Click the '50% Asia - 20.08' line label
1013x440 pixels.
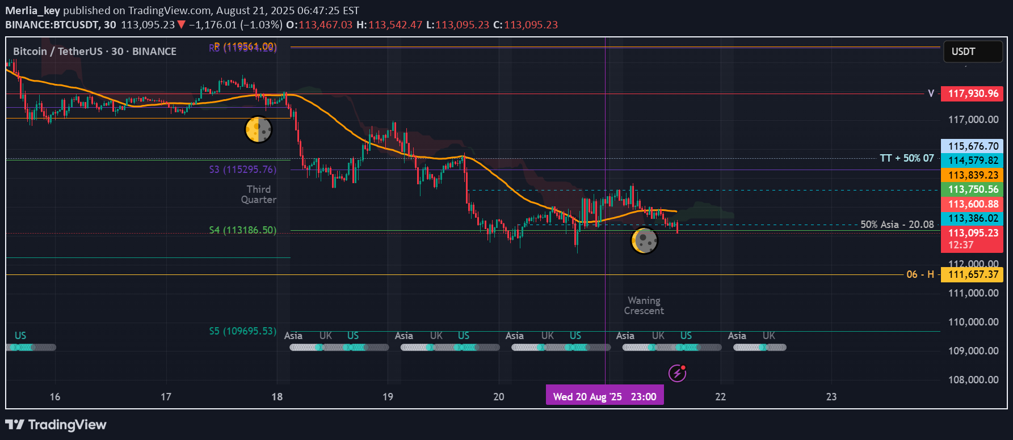[897, 225]
